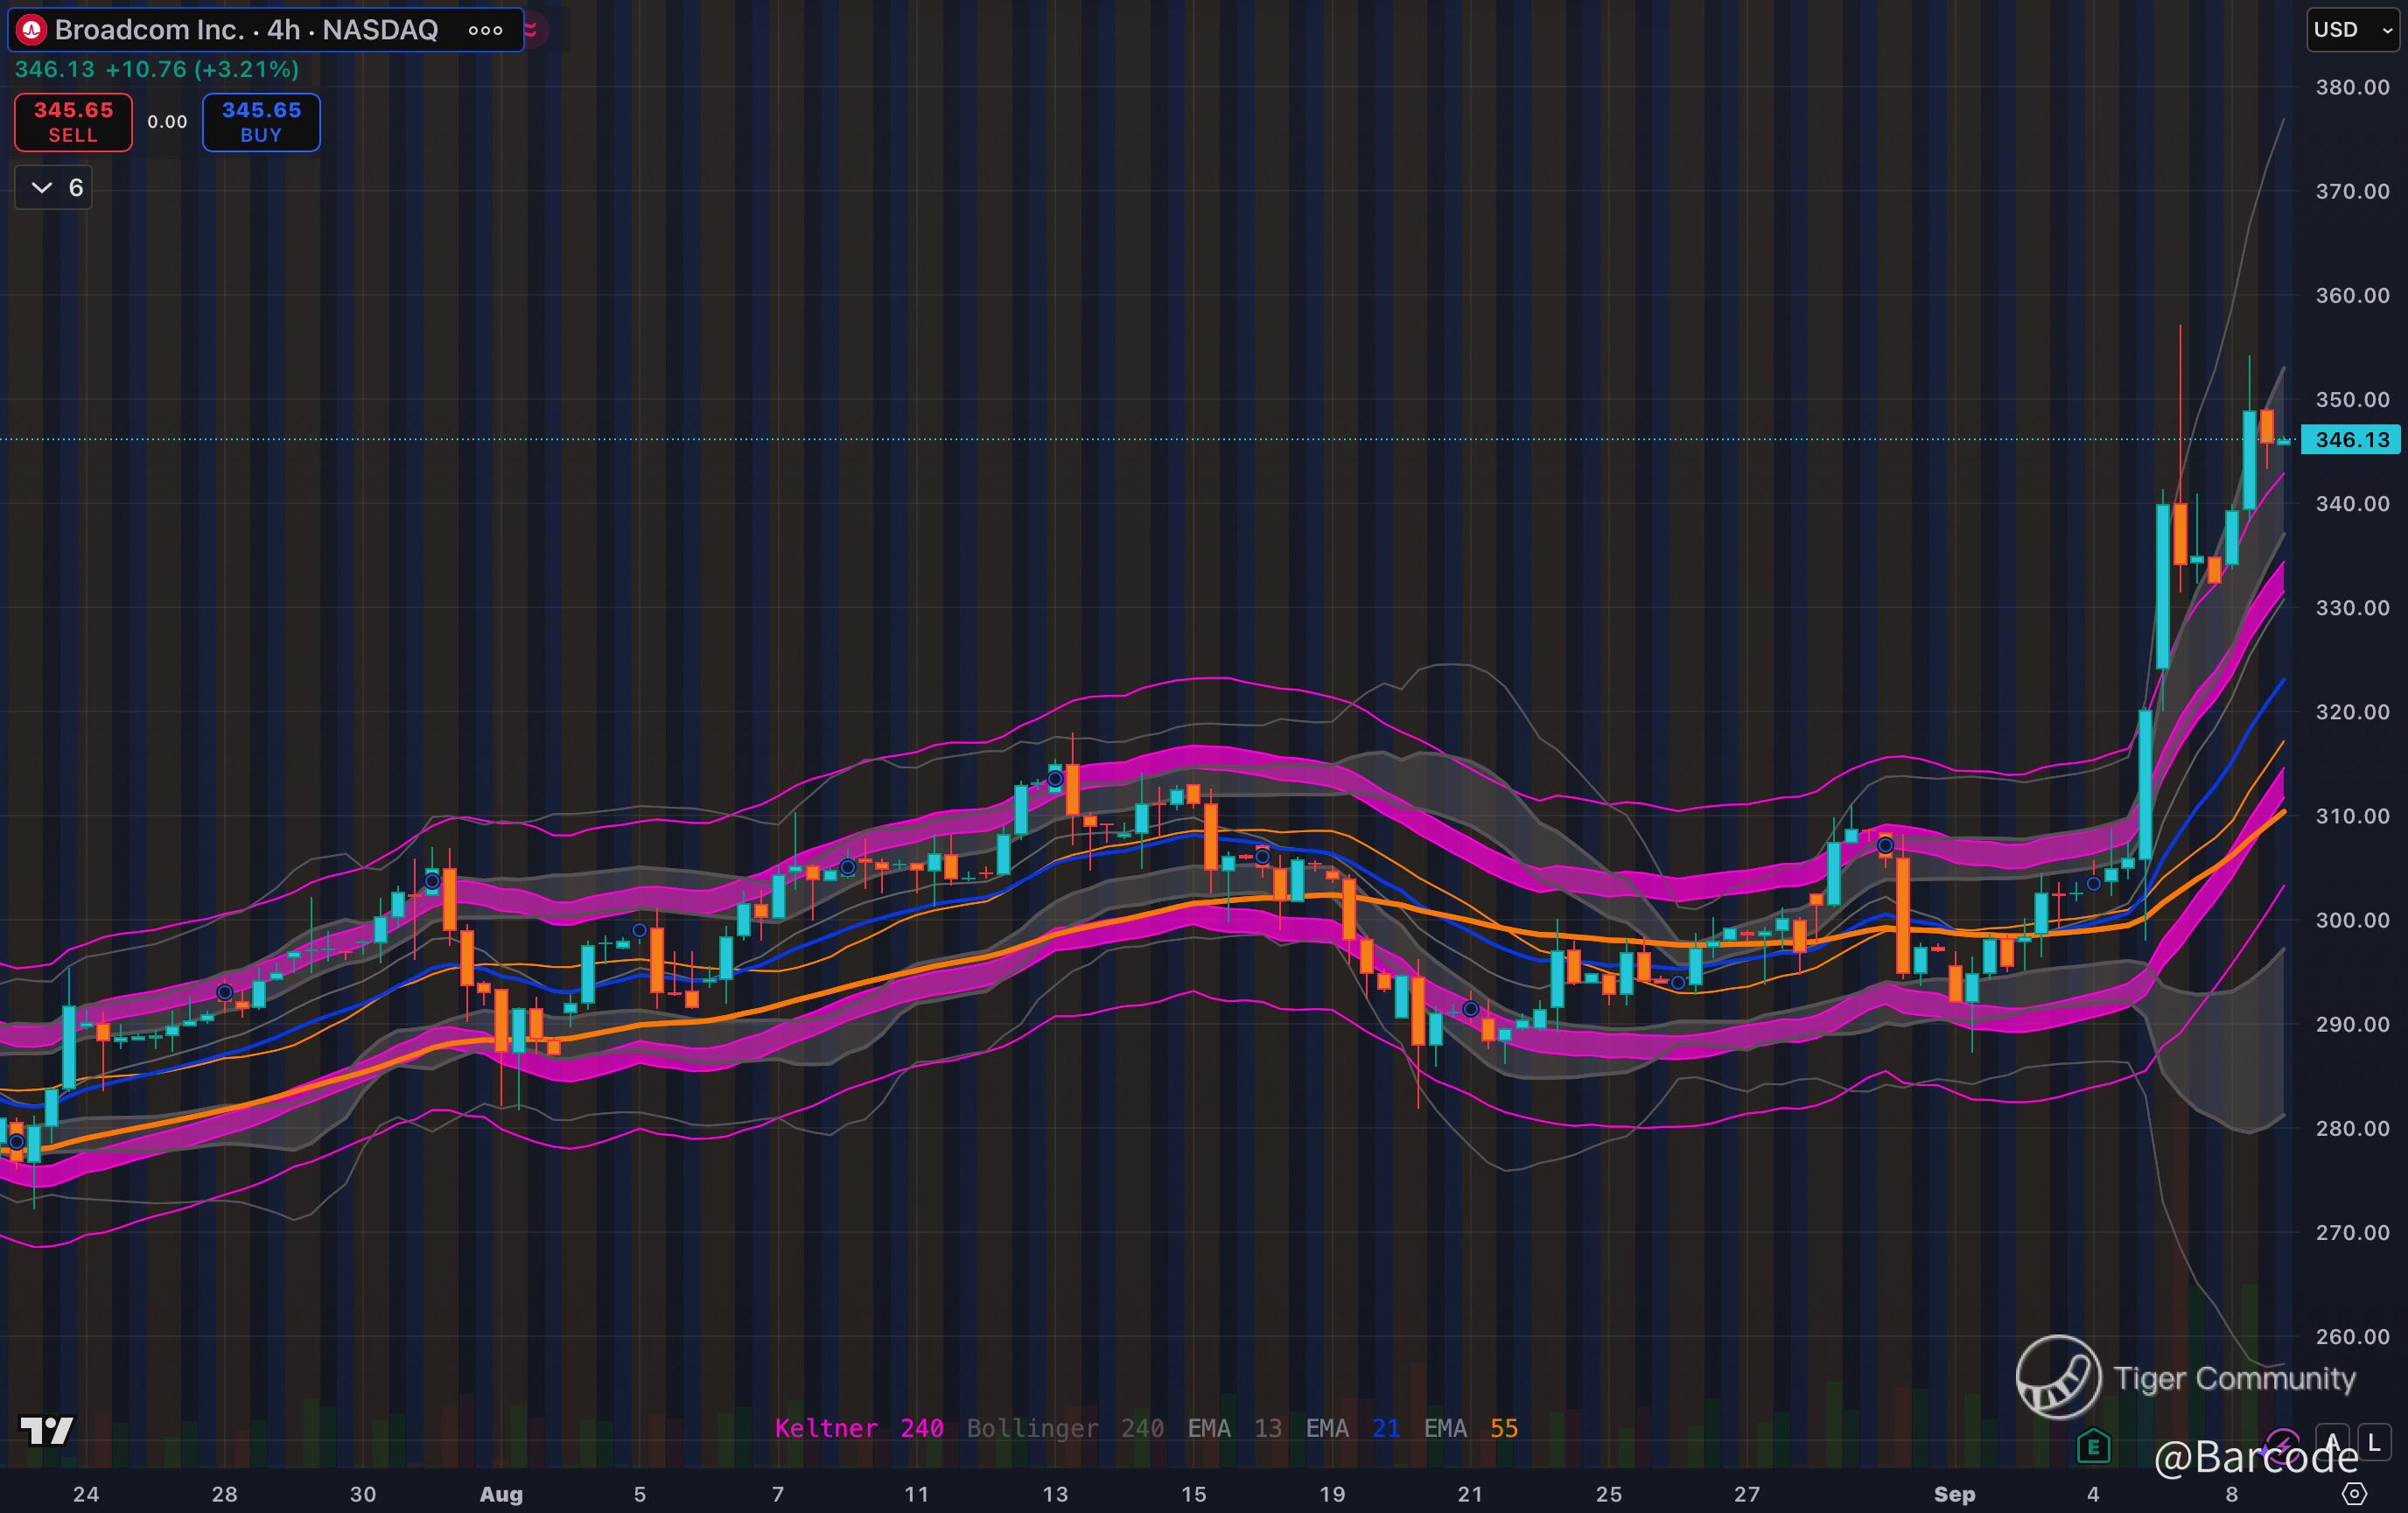2408x1513 pixels.
Task: Click the purple lightning refresh icon
Action: coord(2281,1444)
